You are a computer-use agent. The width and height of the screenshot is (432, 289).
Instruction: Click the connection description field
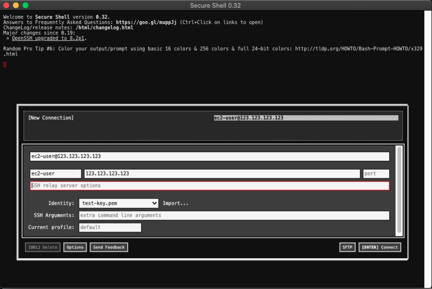pyautogui.click(x=209, y=156)
